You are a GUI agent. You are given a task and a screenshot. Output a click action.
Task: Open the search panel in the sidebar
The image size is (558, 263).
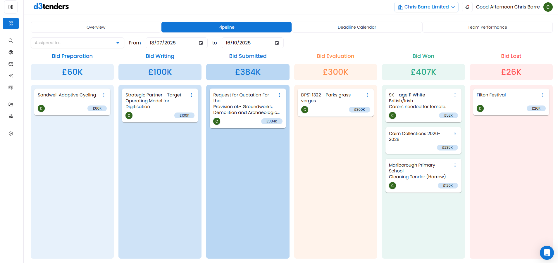pos(11,41)
